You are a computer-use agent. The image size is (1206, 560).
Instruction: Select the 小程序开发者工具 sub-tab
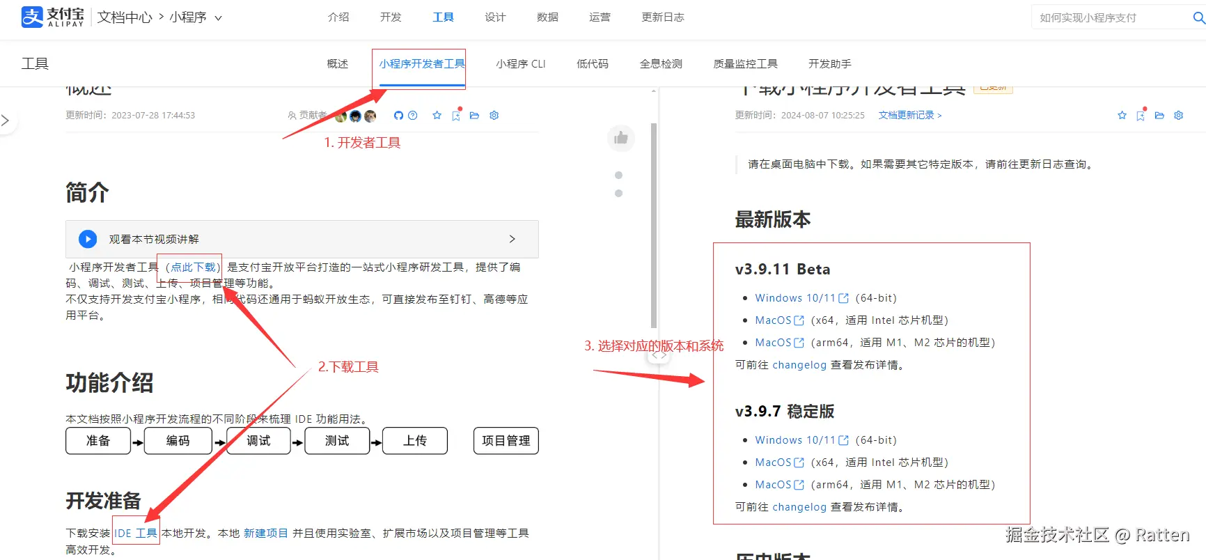422,64
